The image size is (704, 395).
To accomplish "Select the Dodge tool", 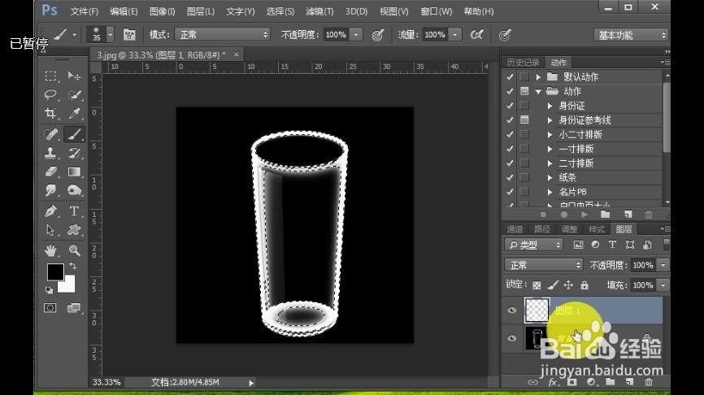I will pos(74,191).
